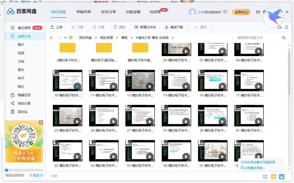Click the sort order icon

(279, 27)
